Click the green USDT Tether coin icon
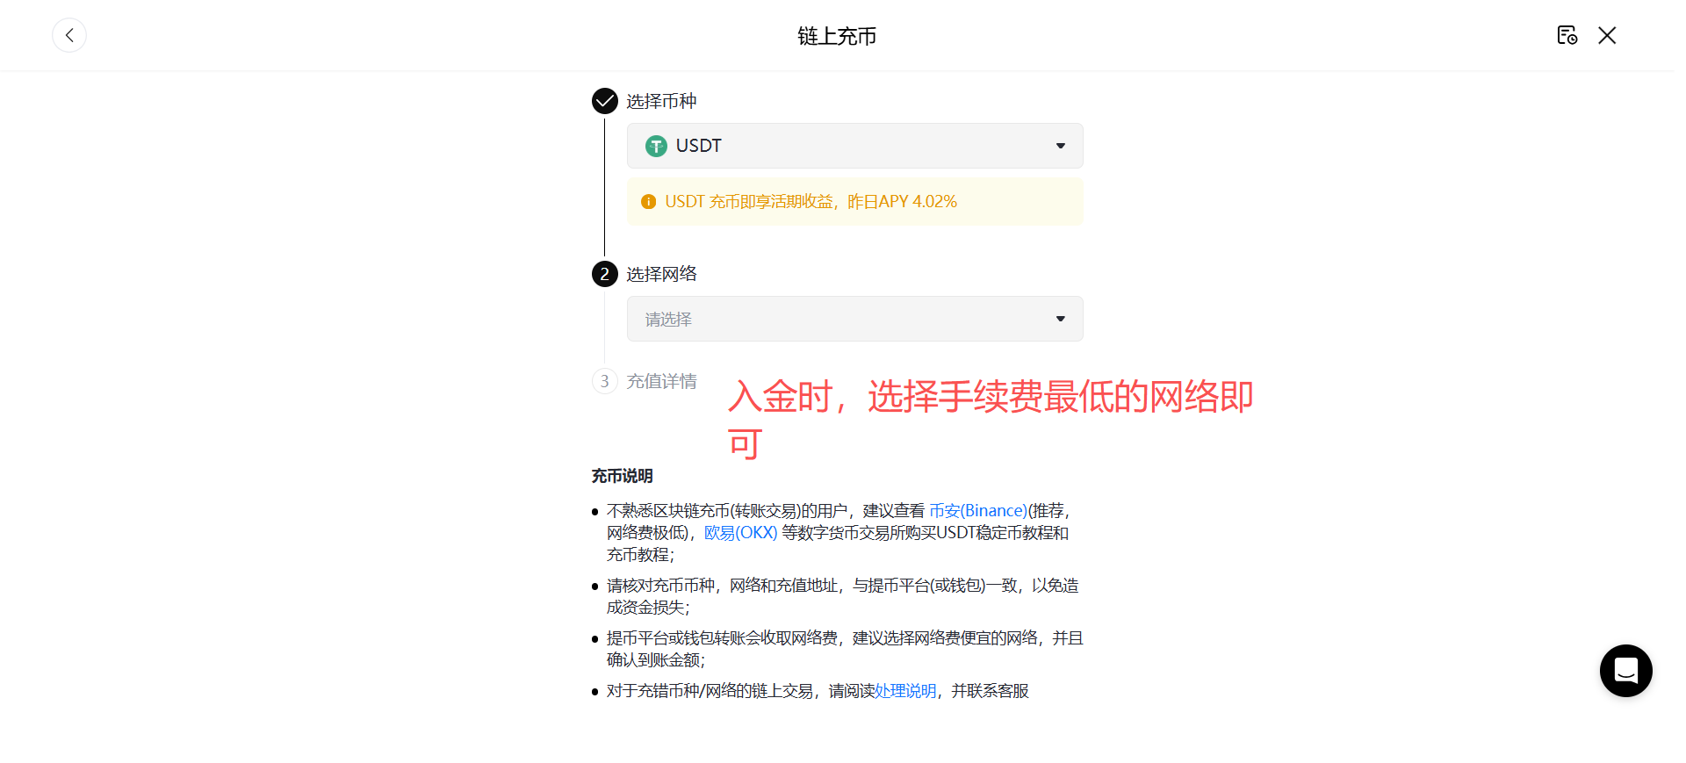This screenshot has width=1686, height=763. click(656, 146)
